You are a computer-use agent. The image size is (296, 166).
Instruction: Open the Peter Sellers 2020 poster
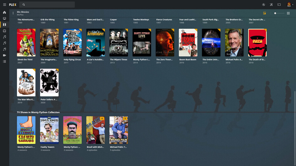pyautogui.click(x=49, y=82)
